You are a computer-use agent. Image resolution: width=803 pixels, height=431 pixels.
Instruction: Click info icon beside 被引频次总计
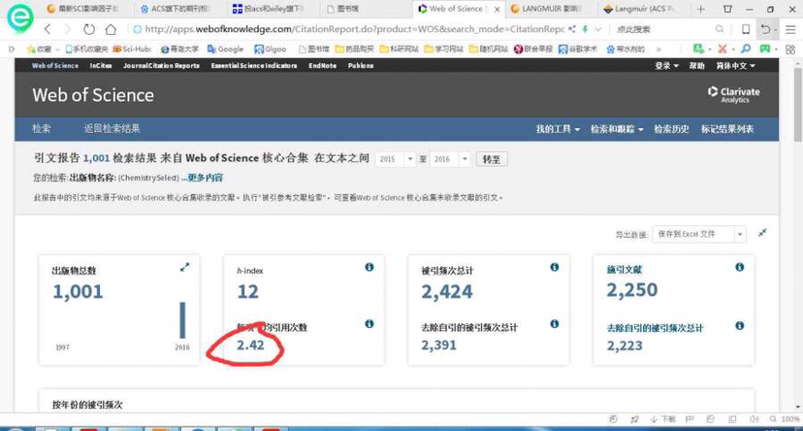pos(554,268)
